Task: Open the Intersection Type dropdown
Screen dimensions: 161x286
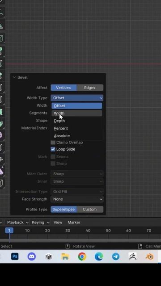Action: coord(77,192)
